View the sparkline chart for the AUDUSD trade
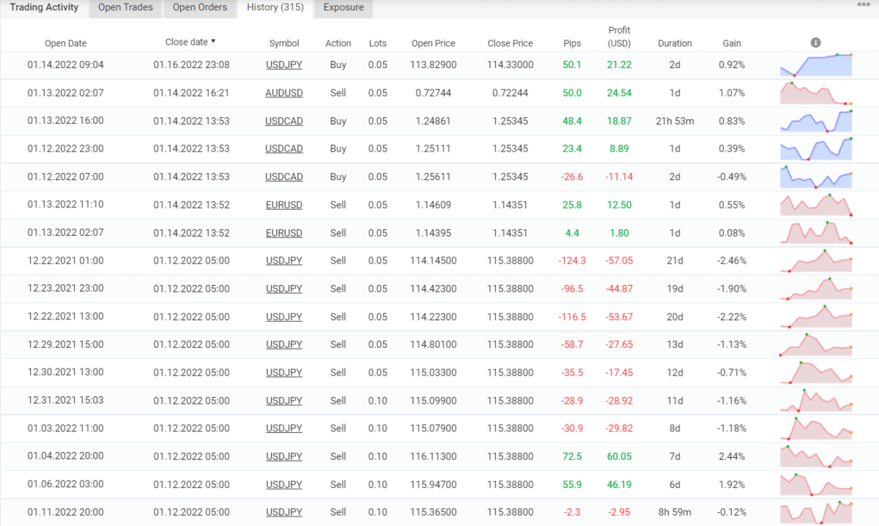Image resolution: width=879 pixels, height=526 pixels. coord(816,93)
